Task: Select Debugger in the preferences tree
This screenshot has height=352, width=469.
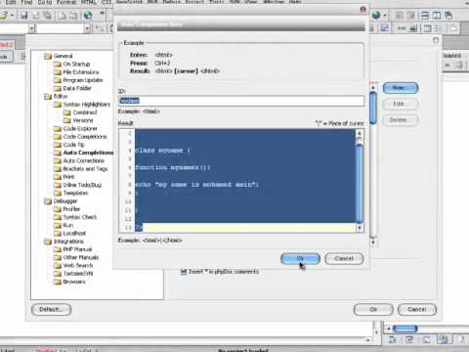Action: click(65, 201)
